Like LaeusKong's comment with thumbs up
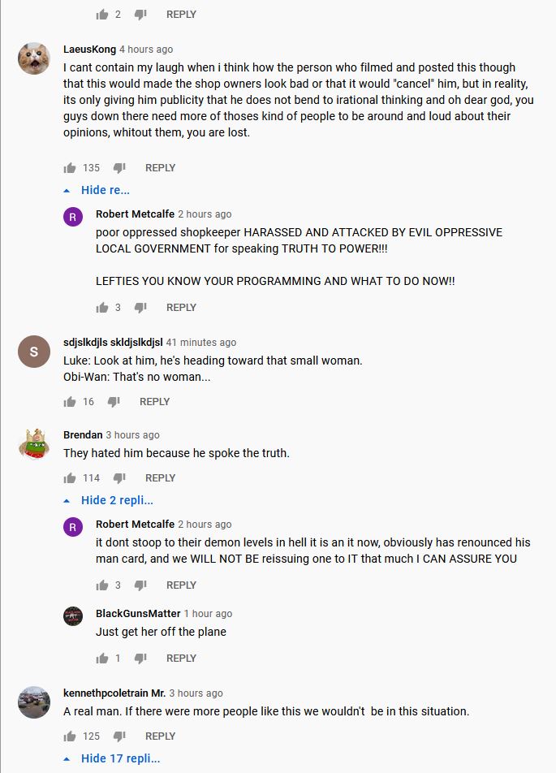The height and width of the screenshot is (773, 556). point(70,168)
